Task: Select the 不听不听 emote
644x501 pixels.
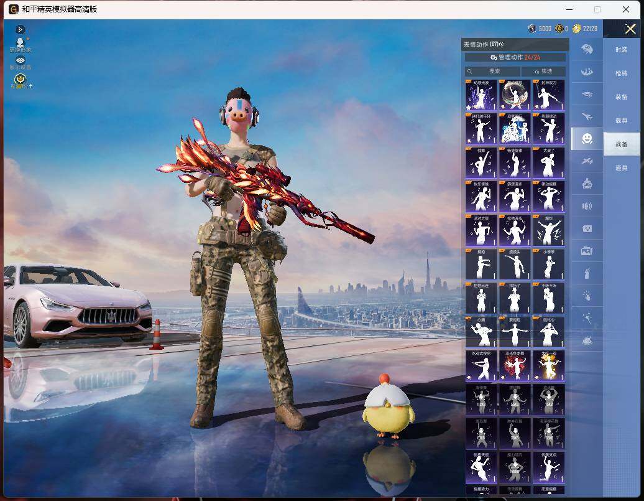Action: (x=548, y=298)
